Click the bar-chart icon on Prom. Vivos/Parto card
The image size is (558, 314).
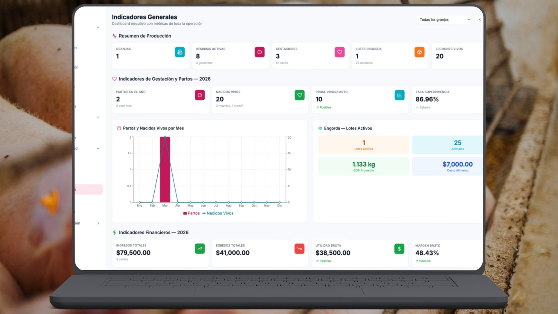(x=399, y=95)
